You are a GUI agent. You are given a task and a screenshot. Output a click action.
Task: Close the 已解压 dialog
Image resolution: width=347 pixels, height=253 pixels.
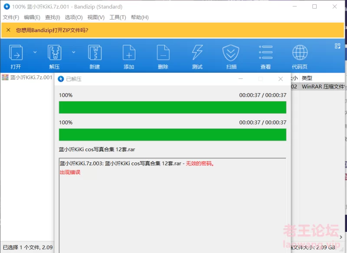281,79
